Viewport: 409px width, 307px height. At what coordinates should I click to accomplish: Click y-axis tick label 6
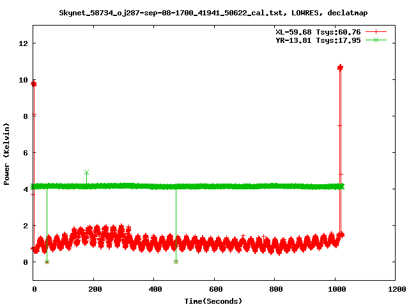[26, 153]
